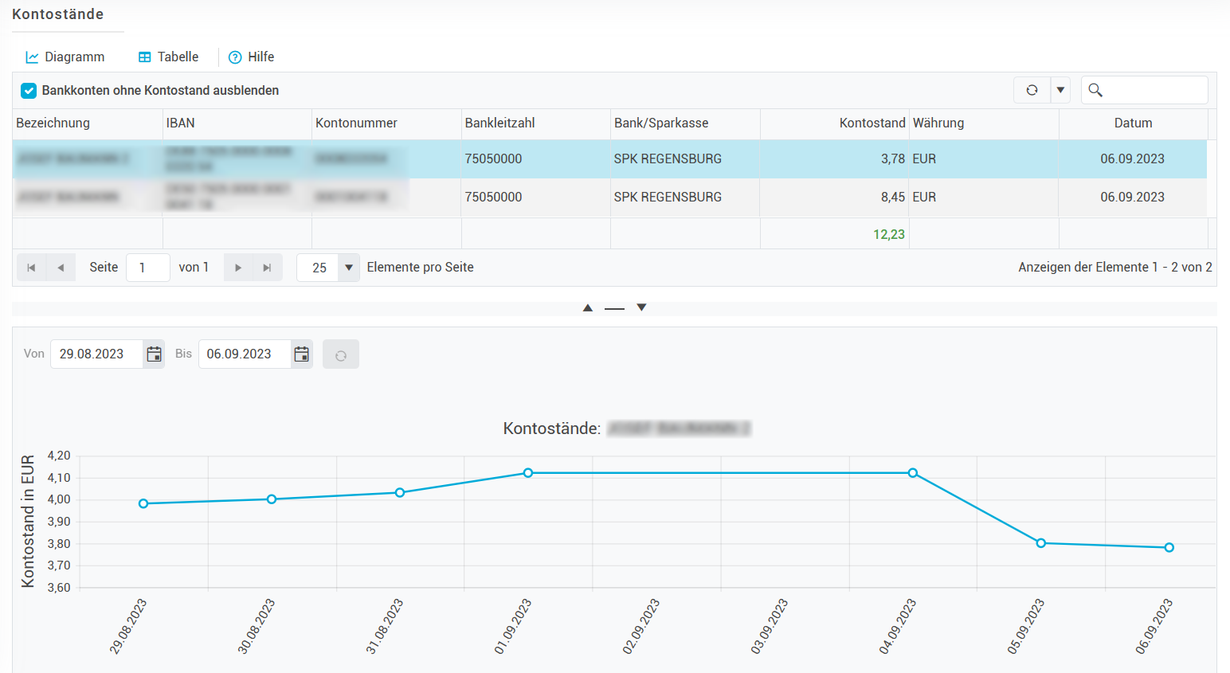
Task: Click the refresh icon in grid toolbar
Action: pyautogui.click(x=1032, y=90)
